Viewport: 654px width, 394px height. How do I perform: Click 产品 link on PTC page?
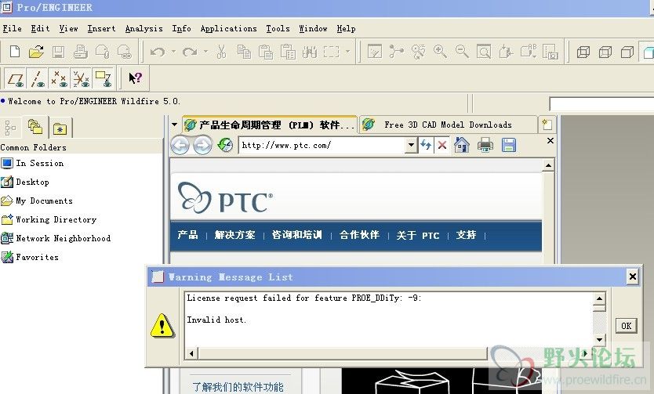(187, 235)
